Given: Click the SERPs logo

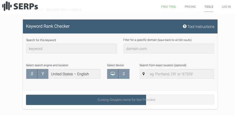Looking at the screenshot, I should (20, 6).
